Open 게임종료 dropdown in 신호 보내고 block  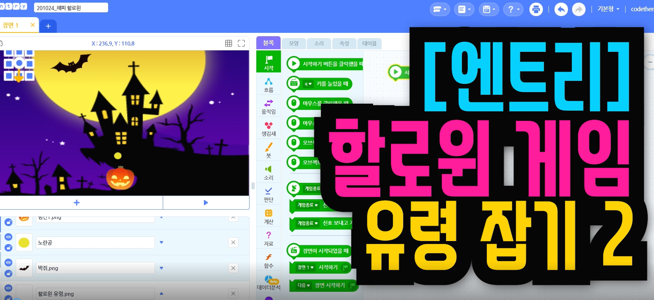point(308,223)
